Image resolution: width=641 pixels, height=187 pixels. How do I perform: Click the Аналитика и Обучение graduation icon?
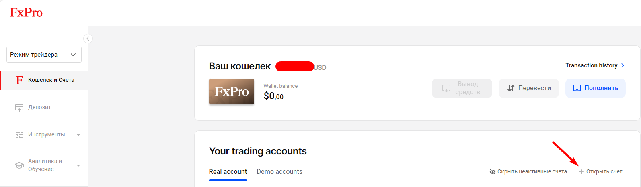(x=19, y=165)
